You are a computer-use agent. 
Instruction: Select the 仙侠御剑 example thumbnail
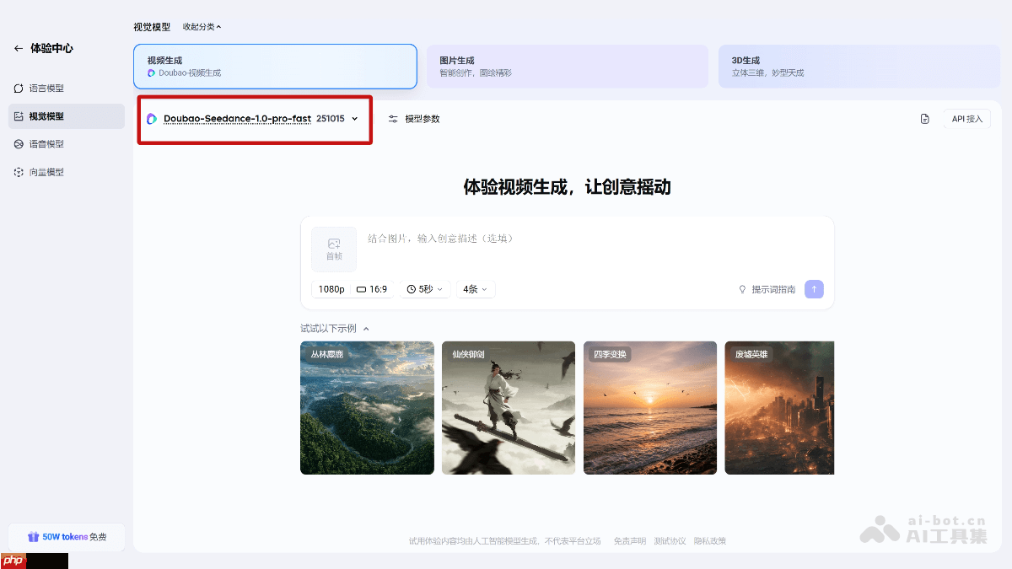pos(509,408)
